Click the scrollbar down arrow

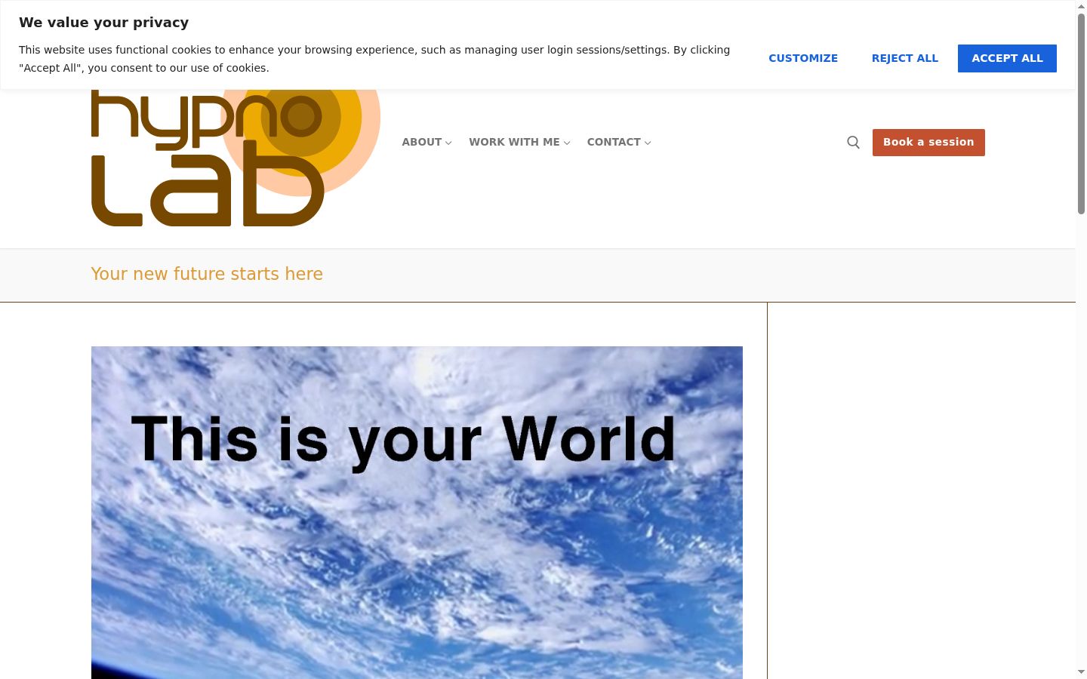point(1081,671)
